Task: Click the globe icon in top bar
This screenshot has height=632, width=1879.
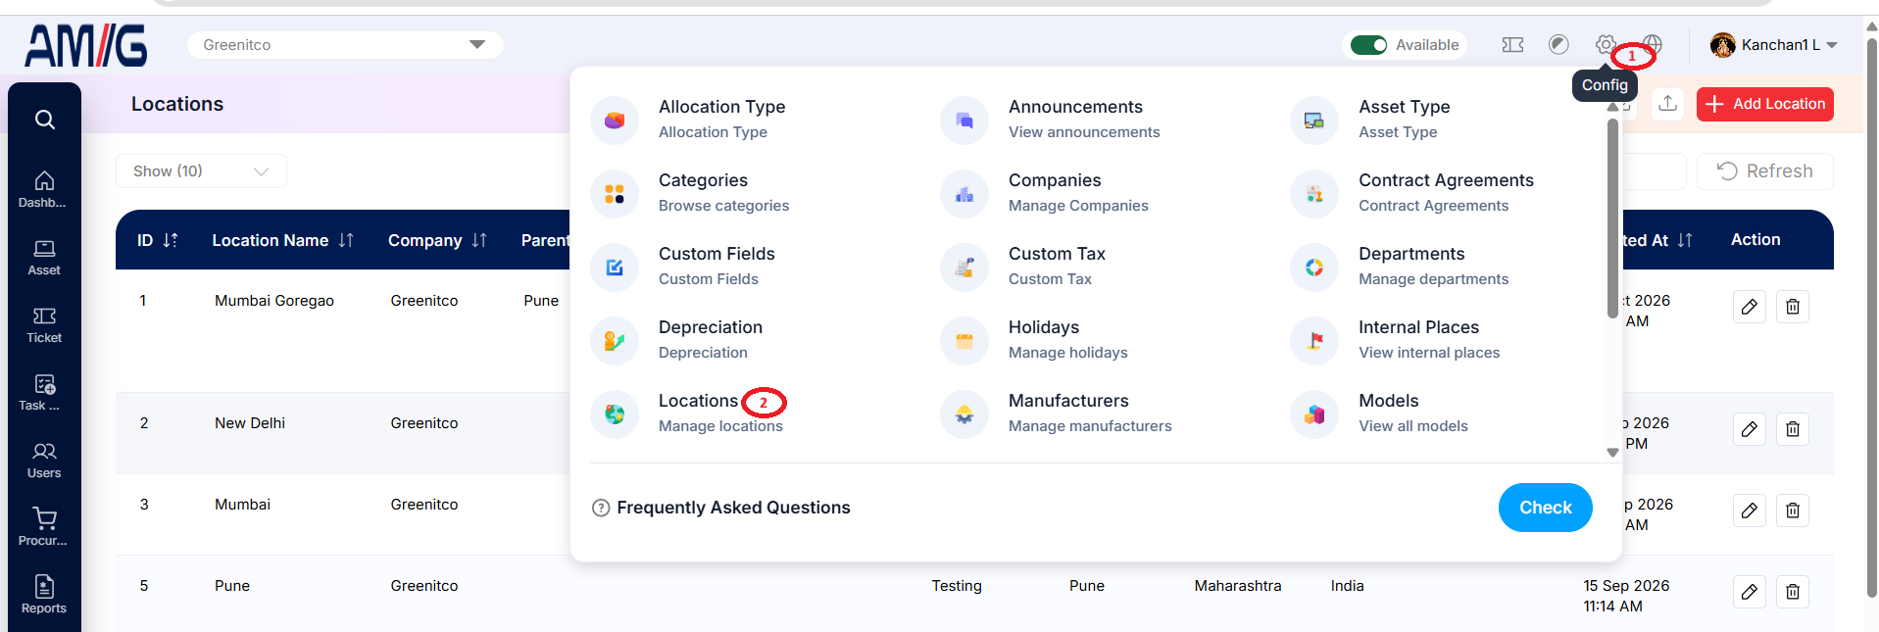Action: pos(1653,45)
